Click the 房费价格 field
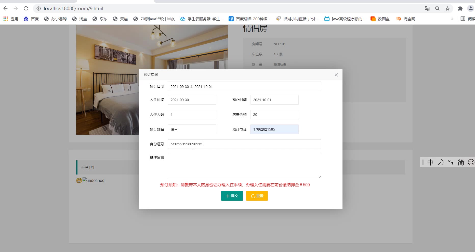The width and height of the screenshot is (475, 252). tap(274, 115)
